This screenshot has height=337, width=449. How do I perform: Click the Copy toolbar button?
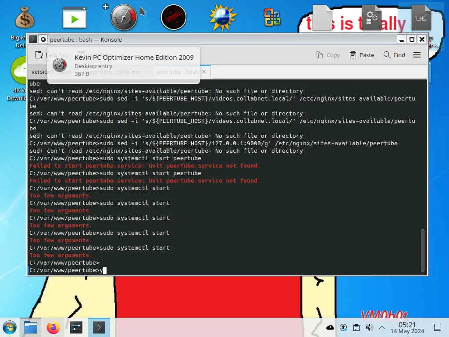[328, 55]
